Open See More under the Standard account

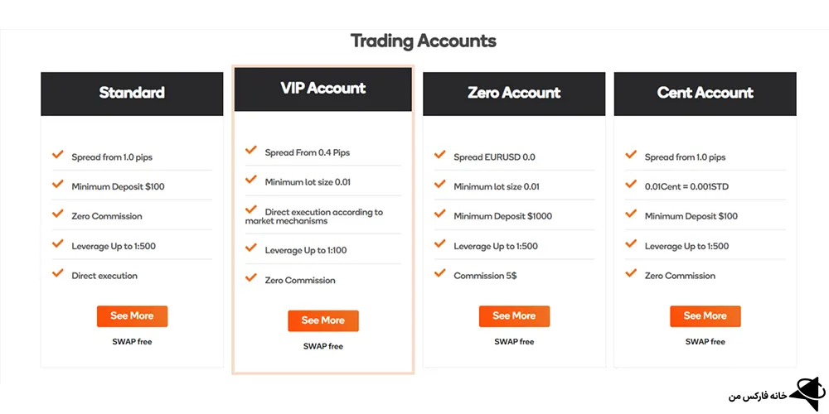(x=132, y=315)
